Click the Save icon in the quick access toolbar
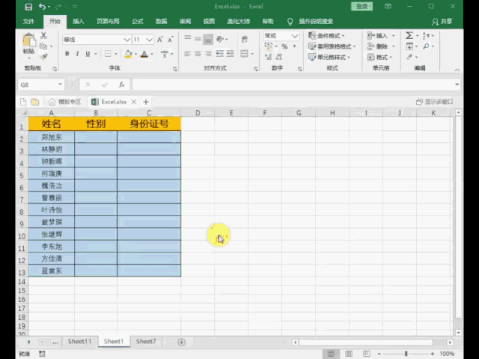The image size is (479, 359). click(28, 7)
